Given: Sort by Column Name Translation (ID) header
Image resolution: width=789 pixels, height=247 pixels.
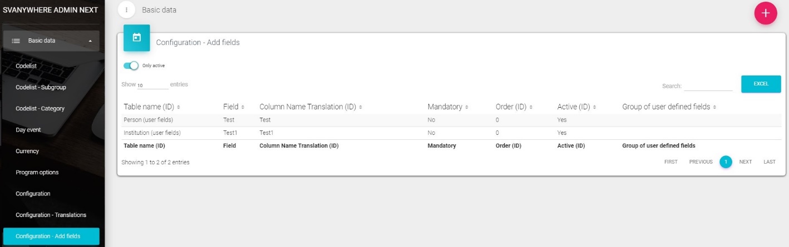Looking at the screenshot, I should coord(307,107).
